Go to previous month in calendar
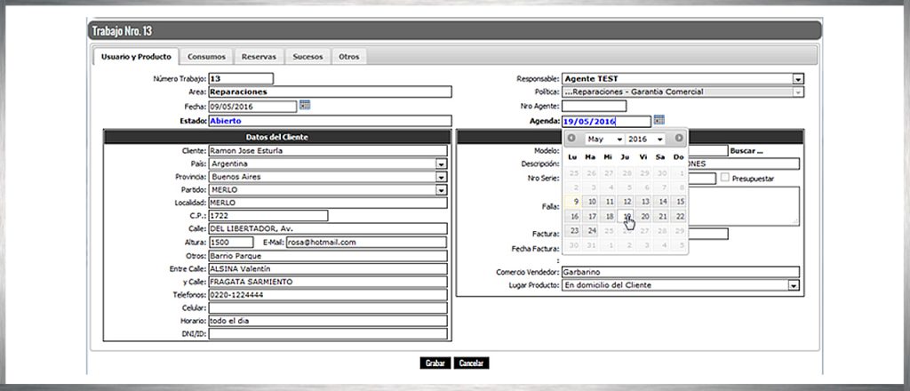Viewport: 910px width, 391px height. 571,139
